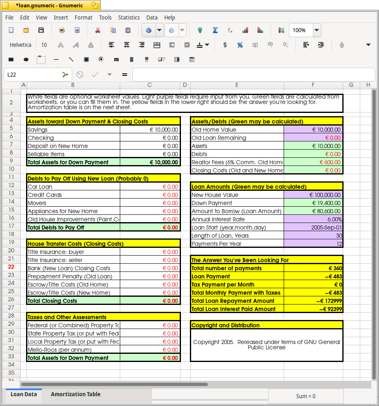Image resolution: width=379 pixels, height=406 pixels.
Task: Decrease decimal places
Action: [x=285, y=45]
